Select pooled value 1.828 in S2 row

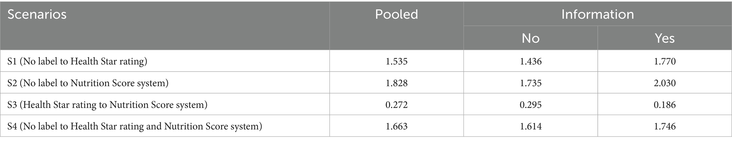pos(397,83)
